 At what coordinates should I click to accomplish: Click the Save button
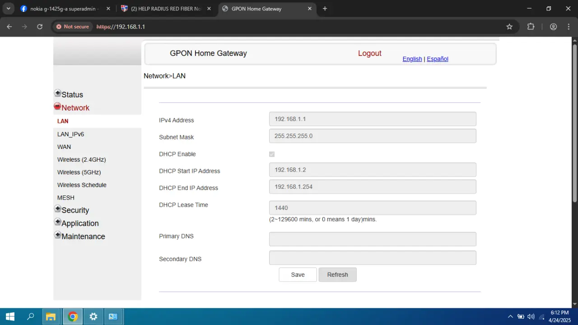(298, 274)
